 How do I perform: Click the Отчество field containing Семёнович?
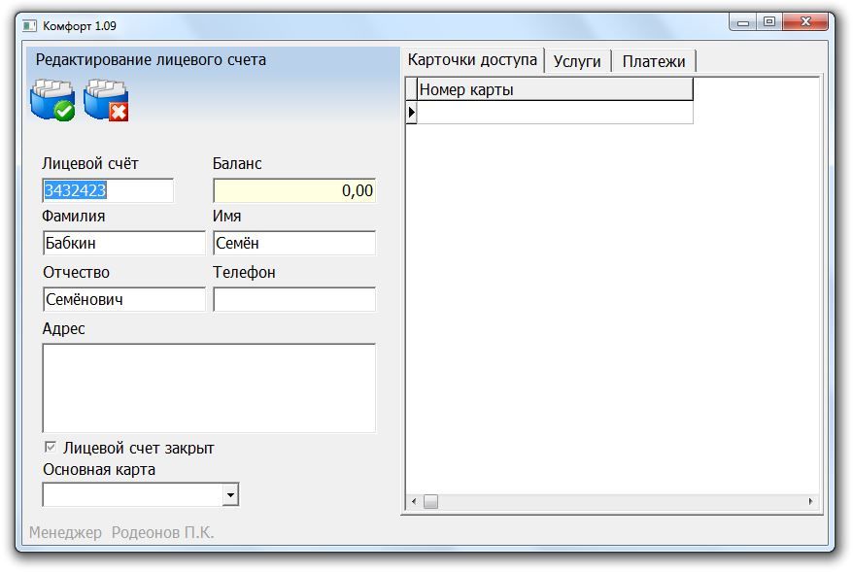(124, 299)
